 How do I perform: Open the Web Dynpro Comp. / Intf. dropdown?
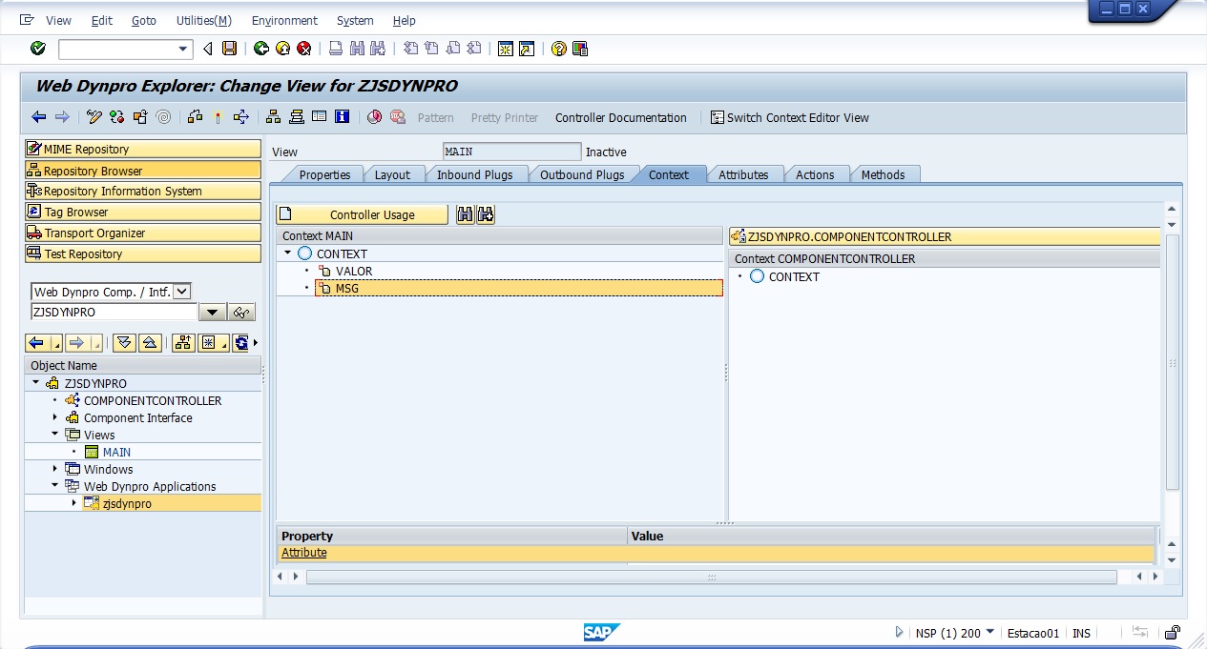[182, 292]
